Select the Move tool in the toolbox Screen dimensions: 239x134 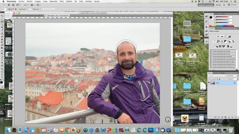2,16
